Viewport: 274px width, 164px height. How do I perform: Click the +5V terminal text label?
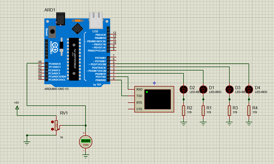[x=16, y=103]
